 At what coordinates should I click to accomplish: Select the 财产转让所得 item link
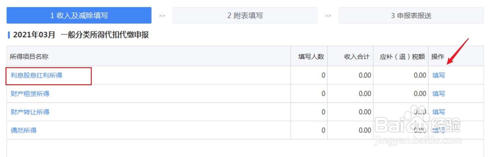tap(30, 112)
